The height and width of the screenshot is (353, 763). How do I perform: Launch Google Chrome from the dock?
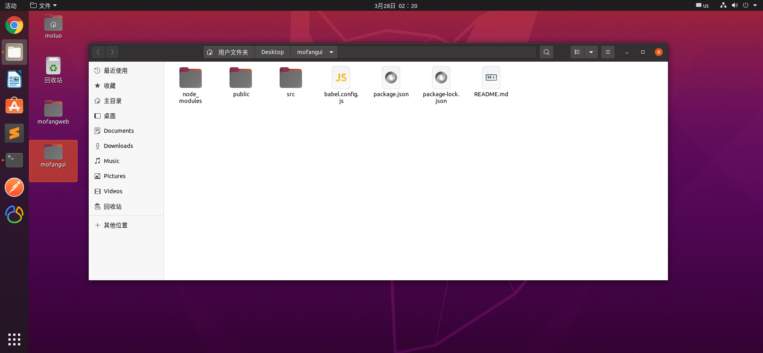coord(14,25)
